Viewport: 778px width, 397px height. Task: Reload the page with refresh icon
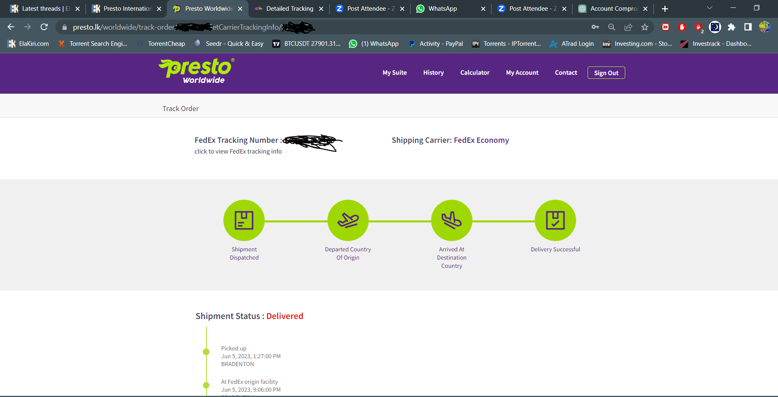44,27
